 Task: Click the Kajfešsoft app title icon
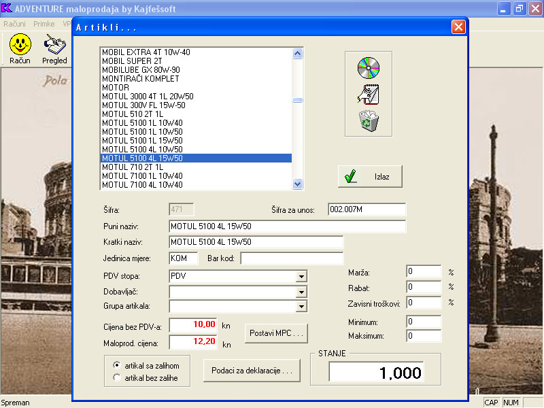7,8
